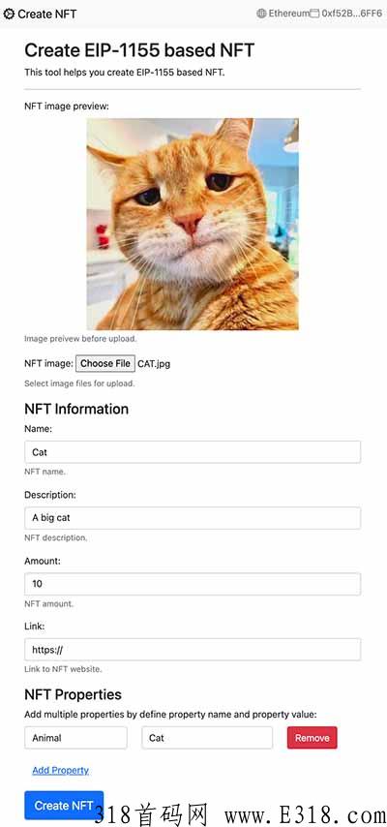Click the CAT.jpg selected file name
Image resolution: width=387 pixels, height=827 pixels.
click(154, 363)
